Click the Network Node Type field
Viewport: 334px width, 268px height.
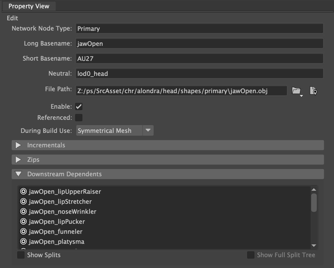pos(199,29)
